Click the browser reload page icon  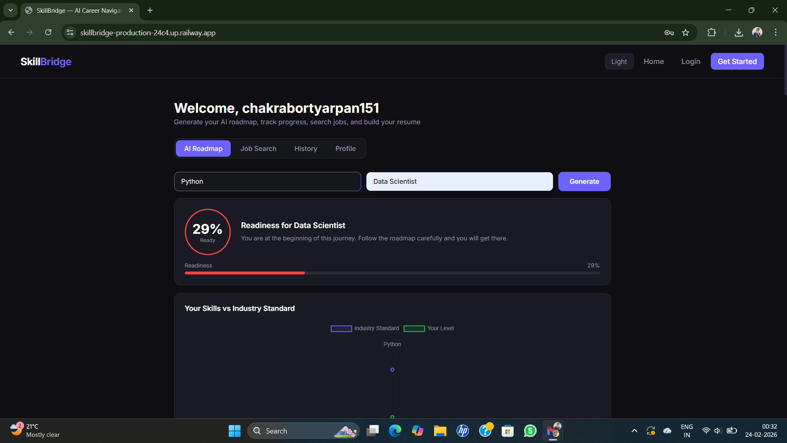tap(48, 32)
